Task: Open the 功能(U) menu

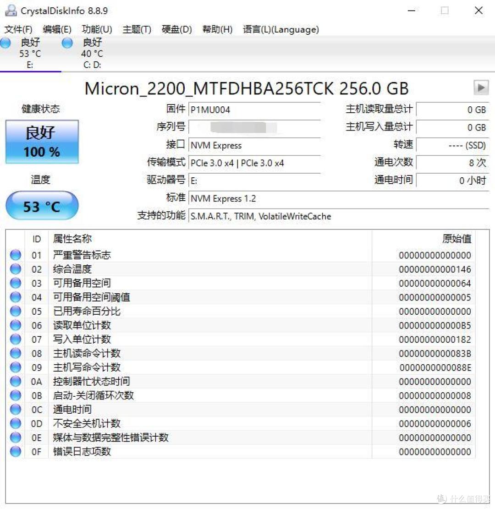Action: [x=97, y=29]
